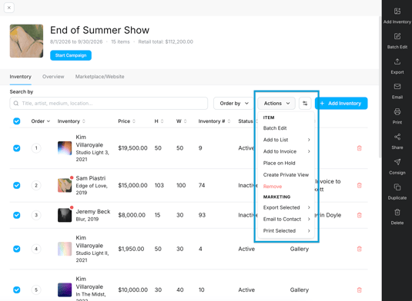This screenshot has height=301, width=412.
Task: Click order number 4 badge
Action: click(36, 249)
